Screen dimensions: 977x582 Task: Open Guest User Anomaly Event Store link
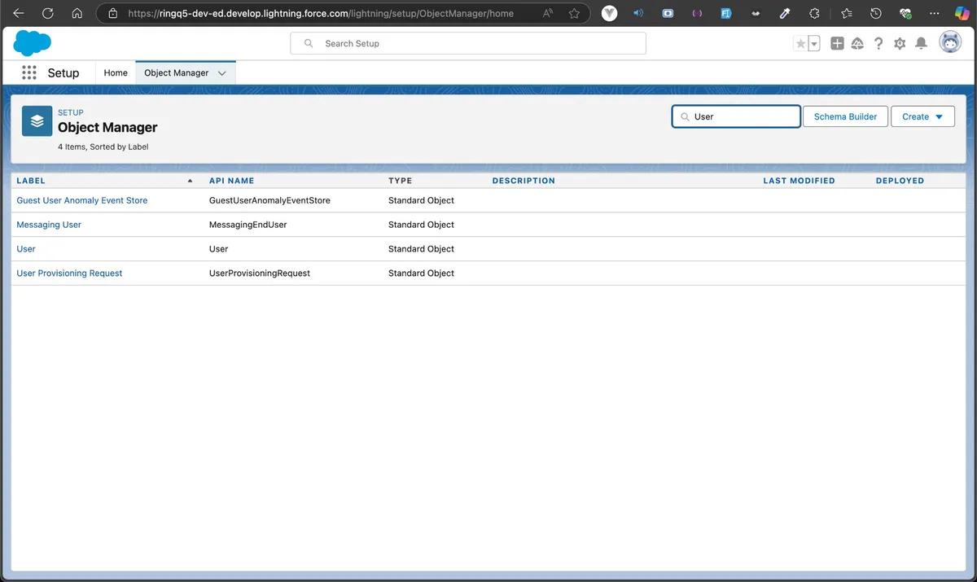point(82,200)
